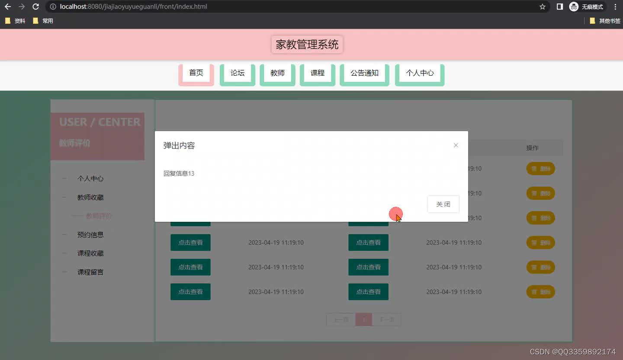View site information icon in address bar
The height and width of the screenshot is (360, 623).
(x=53, y=7)
